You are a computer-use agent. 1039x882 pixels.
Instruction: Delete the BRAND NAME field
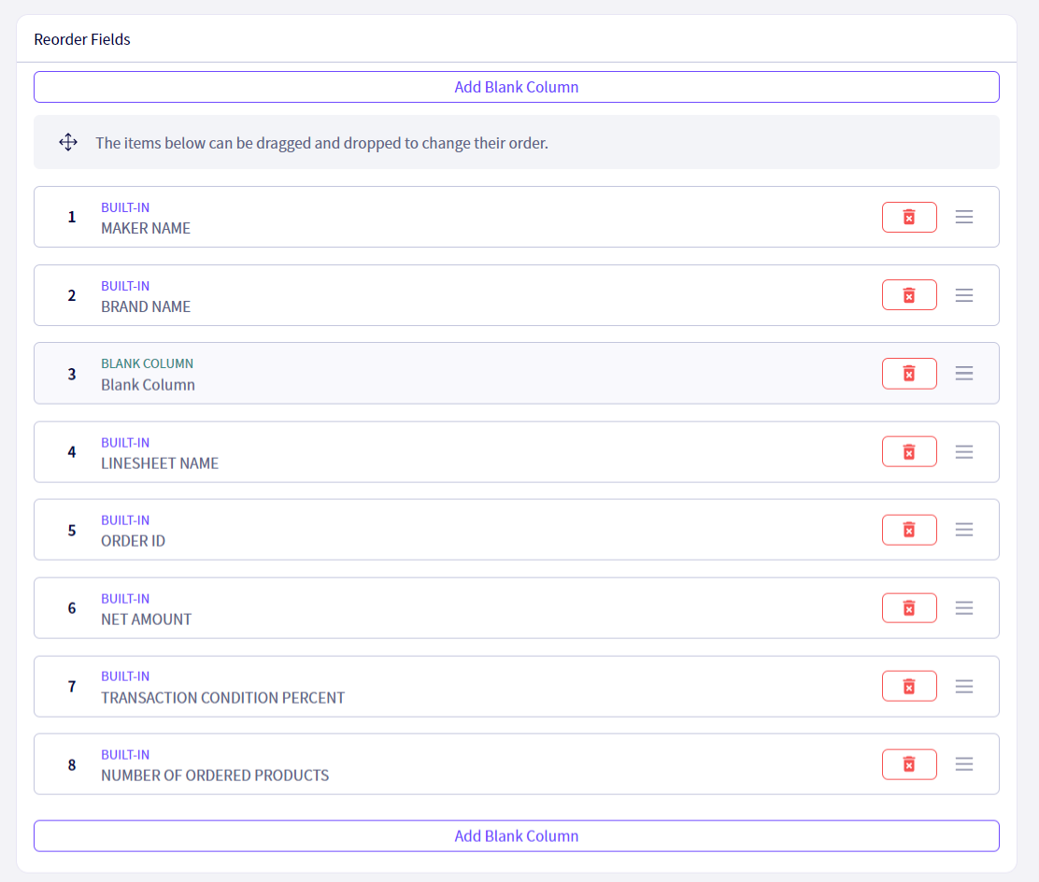point(909,295)
